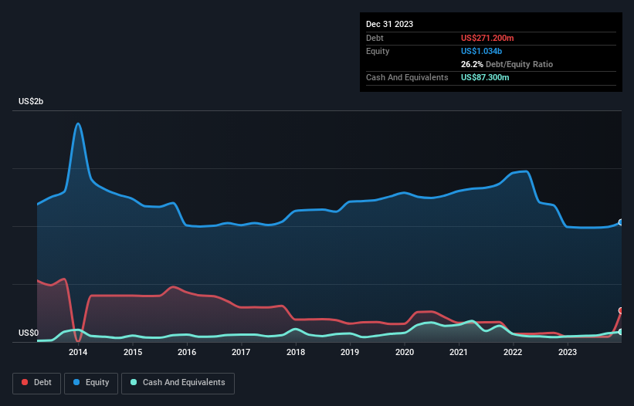Click Cash And Equivalents label in tooltip

click(x=407, y=77)
